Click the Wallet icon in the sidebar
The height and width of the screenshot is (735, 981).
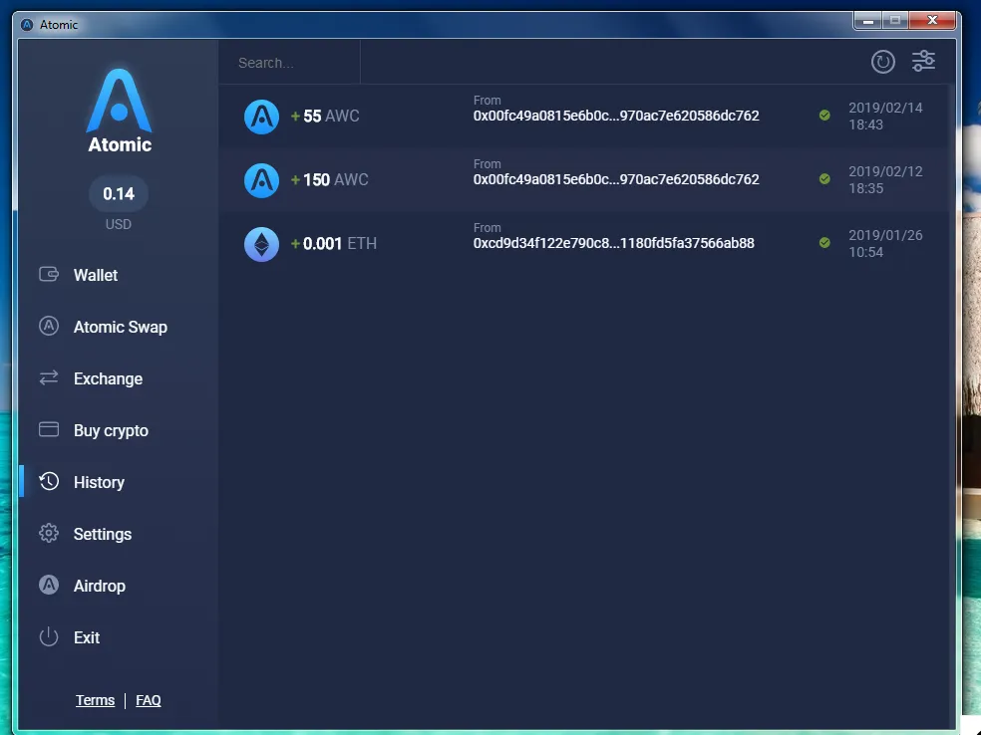49,274
